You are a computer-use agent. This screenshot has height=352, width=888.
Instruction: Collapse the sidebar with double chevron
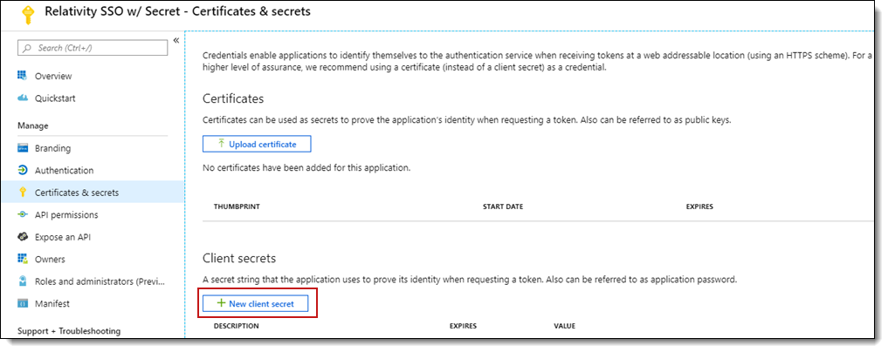coord(176,41)
